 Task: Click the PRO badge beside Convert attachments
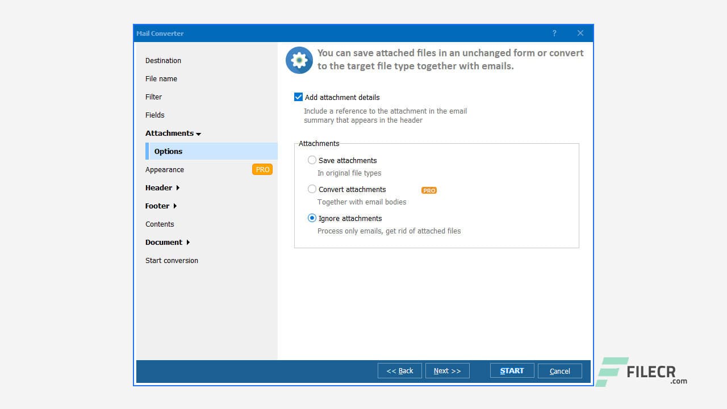click(x=429, y=190)
